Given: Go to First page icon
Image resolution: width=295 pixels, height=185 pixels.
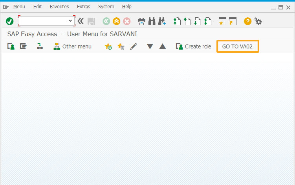Looking at the screenshot, I should 177,21.
